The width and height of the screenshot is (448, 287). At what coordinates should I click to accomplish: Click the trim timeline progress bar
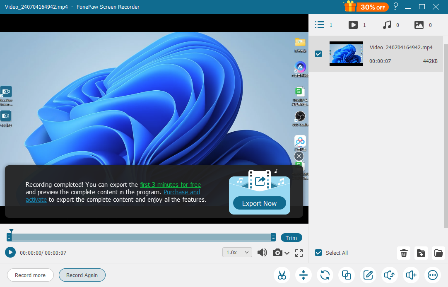coord(141,237)
